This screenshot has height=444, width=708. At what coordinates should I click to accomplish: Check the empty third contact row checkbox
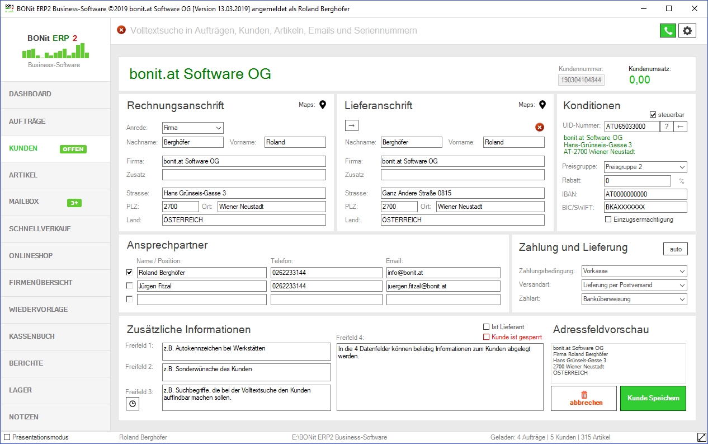tap(130, 300)
